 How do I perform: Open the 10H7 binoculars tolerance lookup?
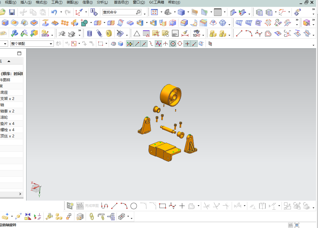(x=196, y=33)
